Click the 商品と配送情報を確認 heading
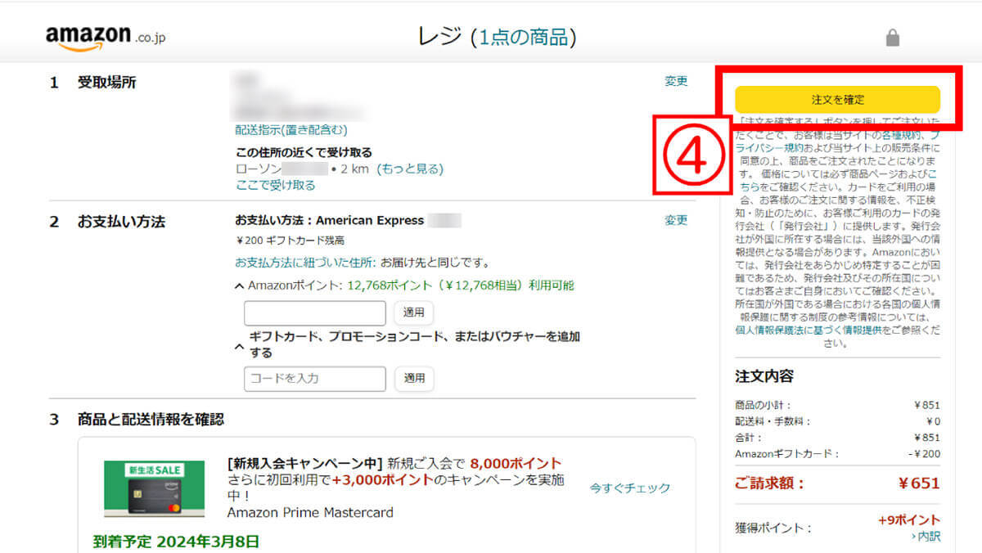The width and height of the screenshot is (982, 553). point(151,420)
